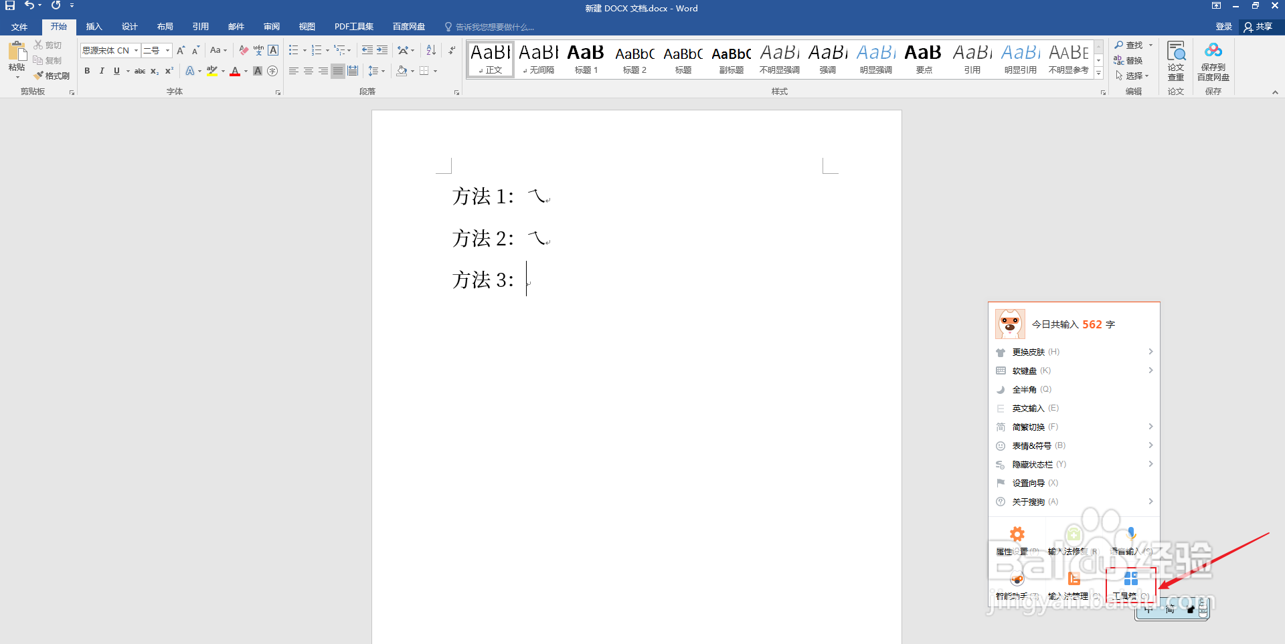Image resolution: width=1285 pixels, height=644 pixels.
Task: Open the Insert (插入) tab
Action: (x=94, y=27)
